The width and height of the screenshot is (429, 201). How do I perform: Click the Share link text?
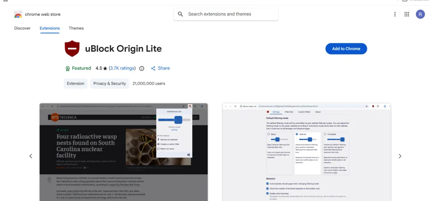click(164, 68)
